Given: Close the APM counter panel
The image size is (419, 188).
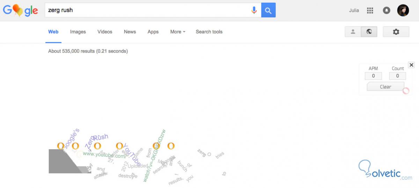Looking at the screenshot, I should pos(411,65).
